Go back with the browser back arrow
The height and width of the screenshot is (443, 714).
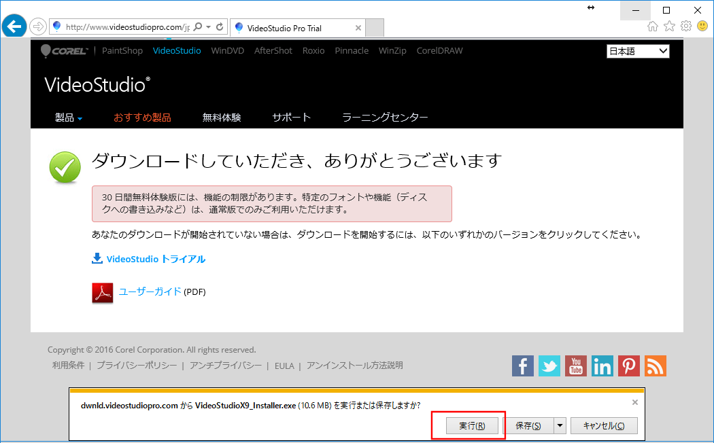(x=14, y=26)
